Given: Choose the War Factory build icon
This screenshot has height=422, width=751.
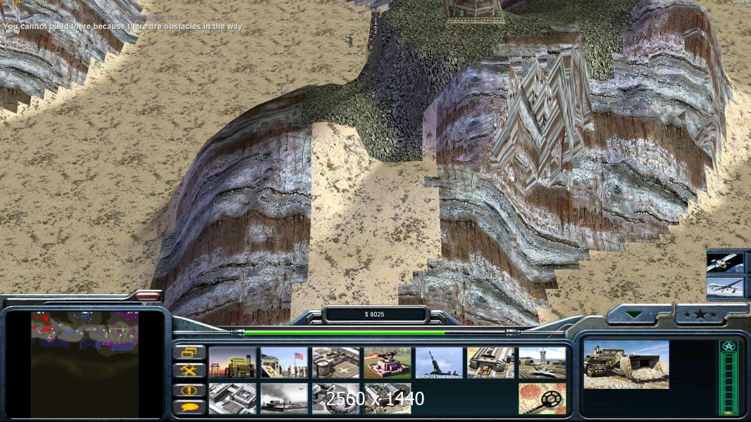Looking at the screenshot, I should pyautogui.click(x=491, y=363).
